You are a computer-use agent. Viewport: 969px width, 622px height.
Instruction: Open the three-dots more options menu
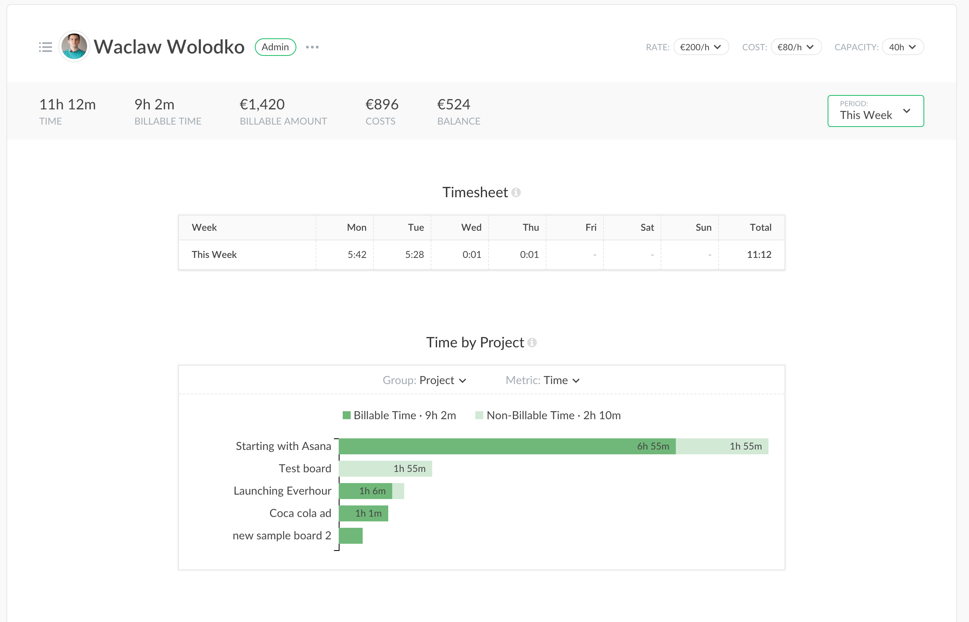(x=312, y=47)
